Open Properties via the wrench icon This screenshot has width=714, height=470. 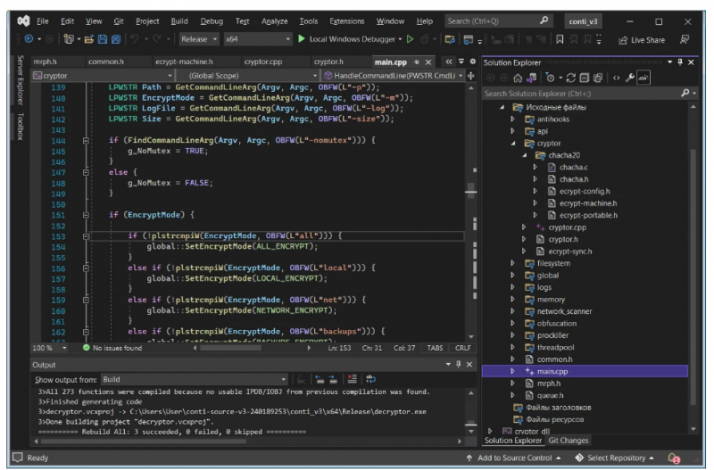pos(630,78)
